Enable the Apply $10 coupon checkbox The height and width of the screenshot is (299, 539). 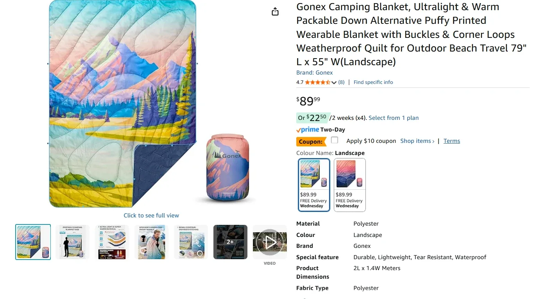pos(335,140)
